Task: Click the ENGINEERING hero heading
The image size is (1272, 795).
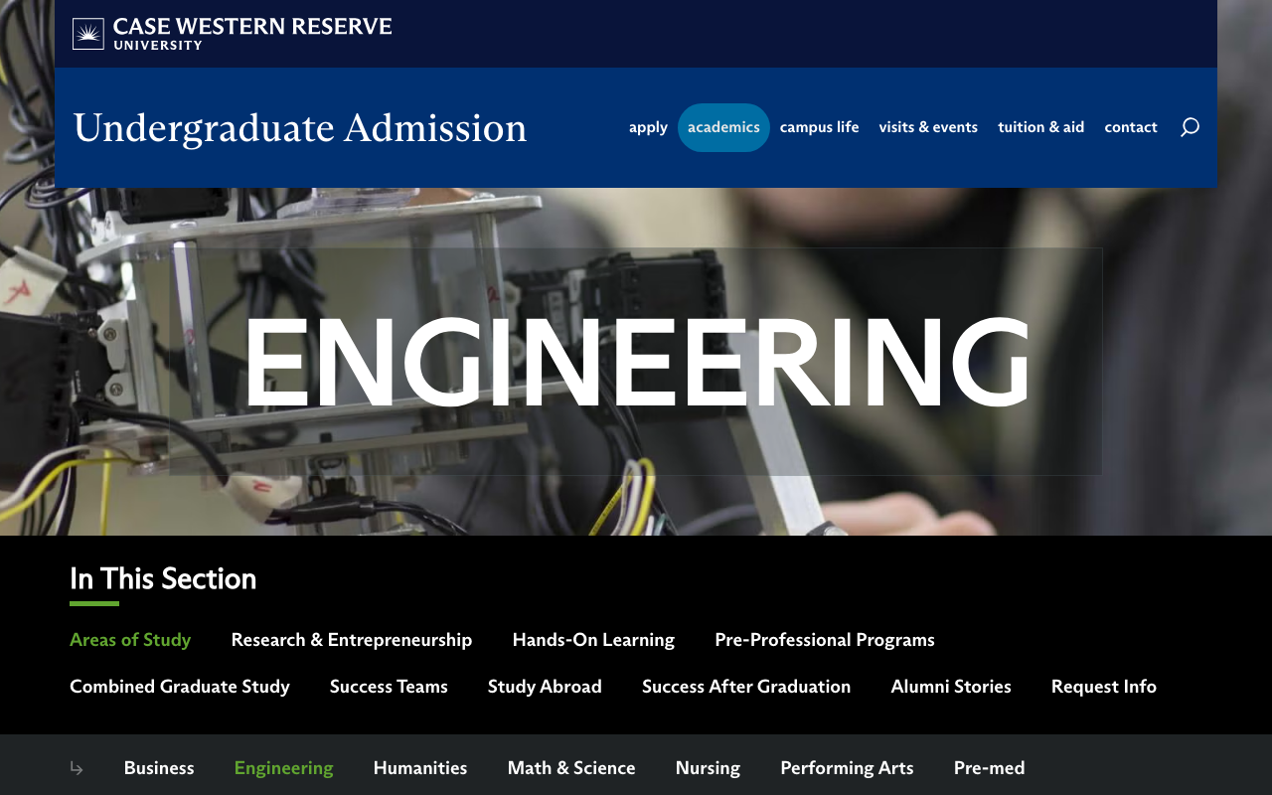Action: pos(636,362)
